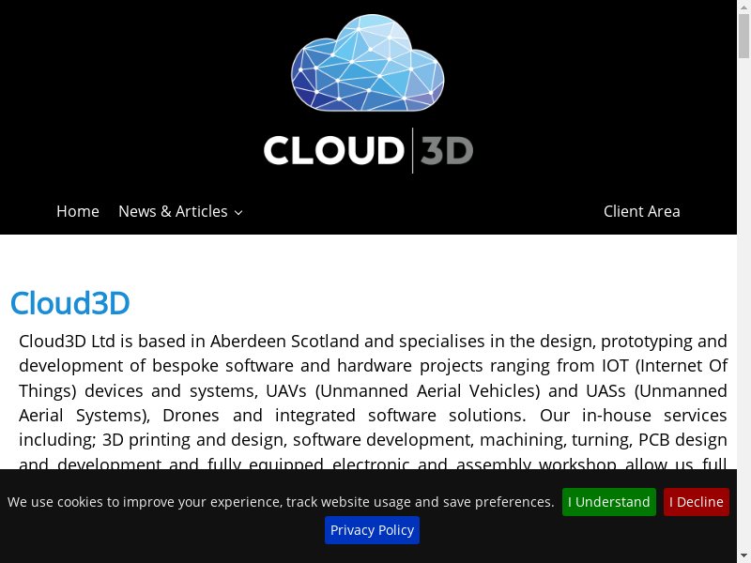This screenshot has width=751, height=563.
Task: Click the cookie notice message text
Action: tap(281, 502)
